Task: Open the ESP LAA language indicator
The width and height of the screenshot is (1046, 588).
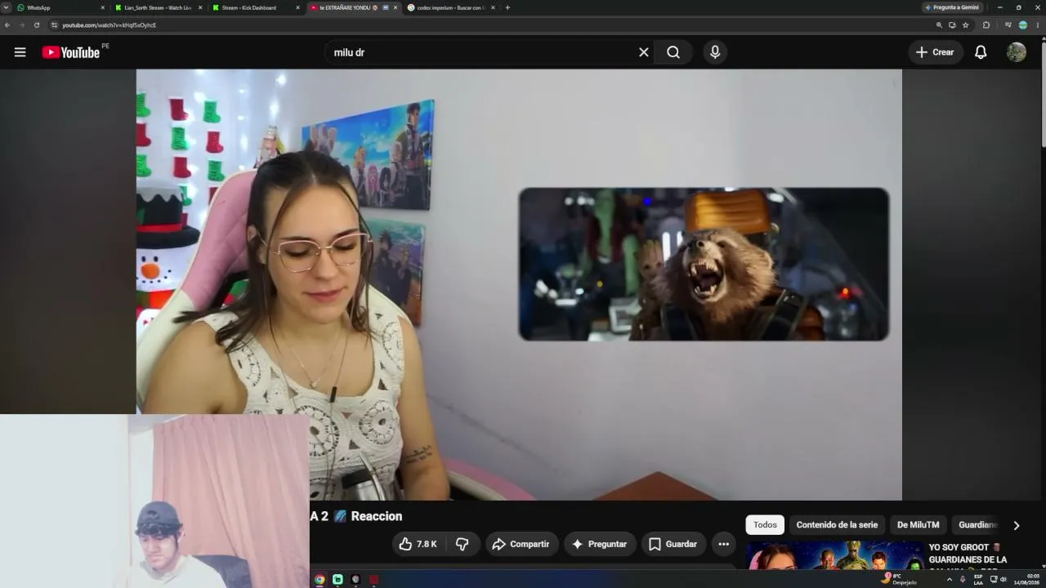Action: click(x=978, y=579)
